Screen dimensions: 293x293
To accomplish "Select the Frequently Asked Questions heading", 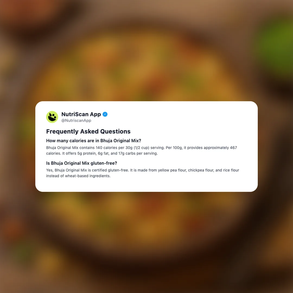I will click(x=88, y=131).
